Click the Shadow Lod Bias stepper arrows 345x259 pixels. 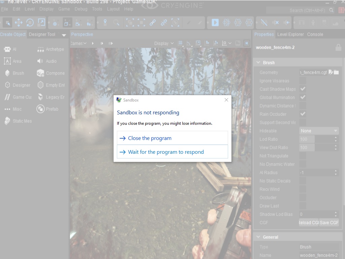[x=336, y=214]
